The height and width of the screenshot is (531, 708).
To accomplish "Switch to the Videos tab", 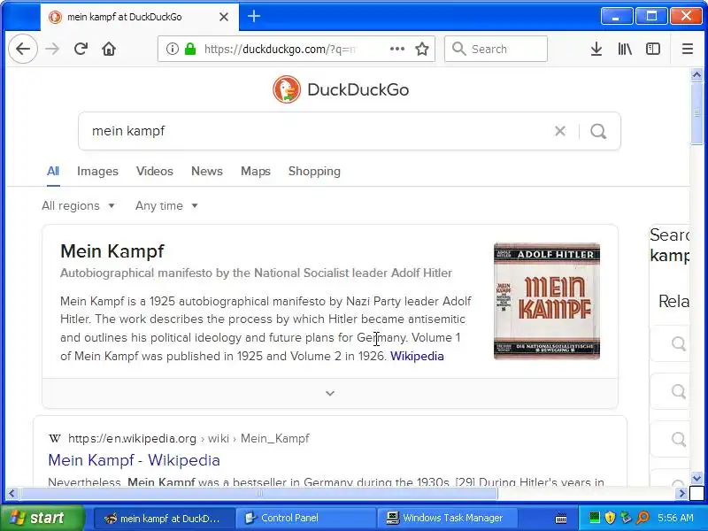I will (x=154, y=171).
